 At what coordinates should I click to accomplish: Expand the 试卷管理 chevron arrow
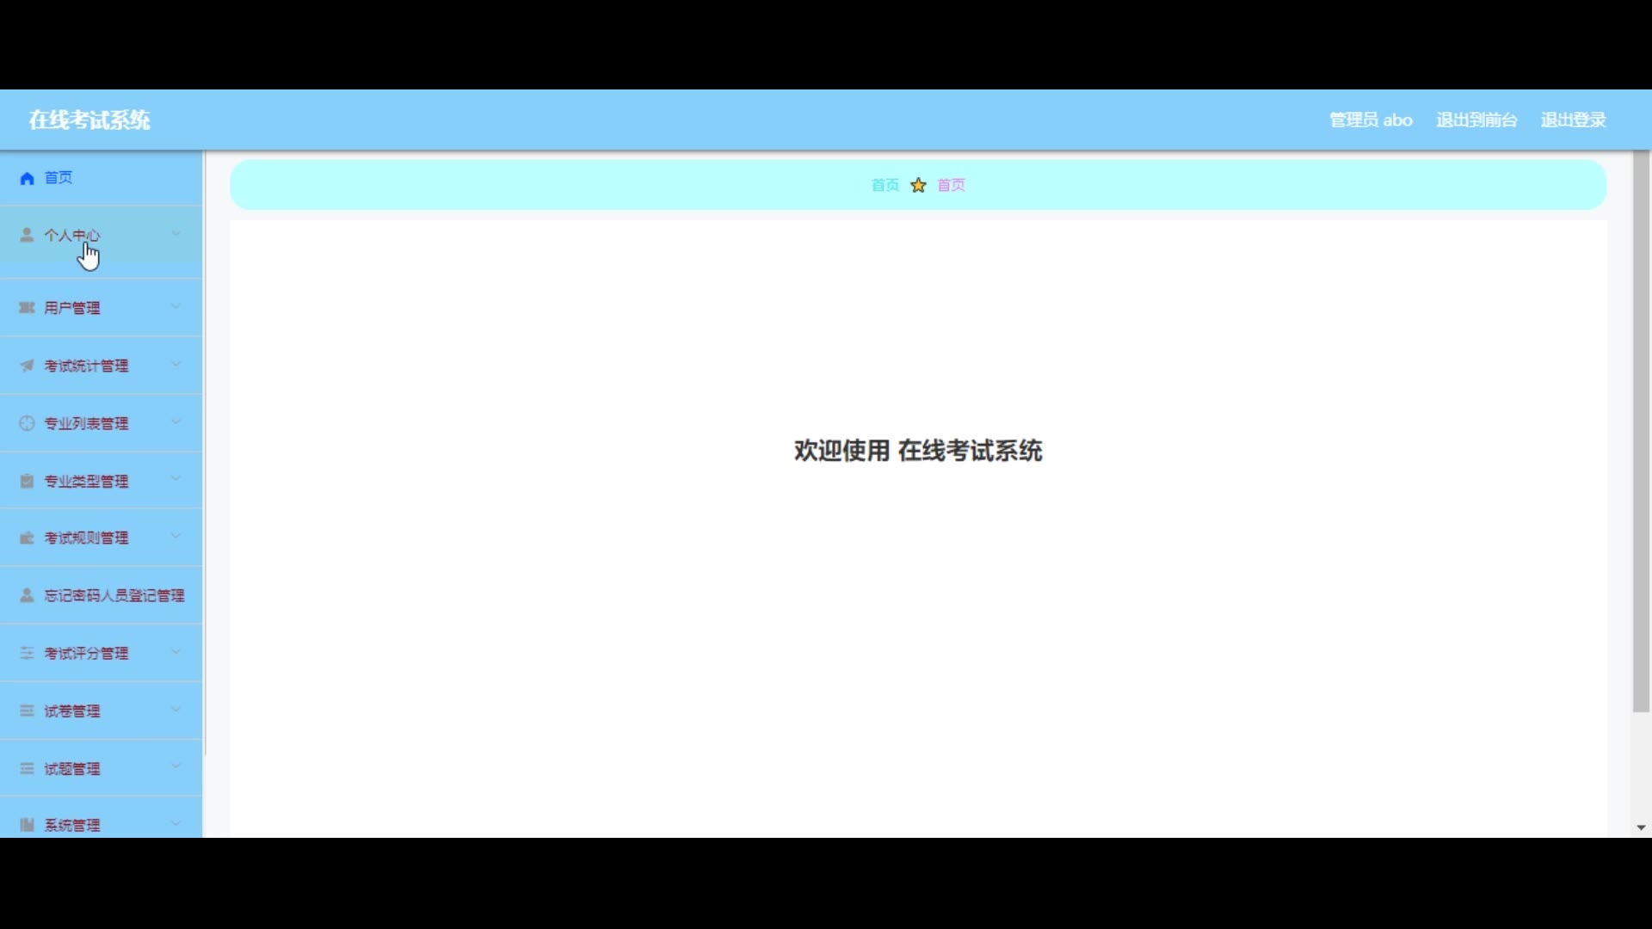176,710
